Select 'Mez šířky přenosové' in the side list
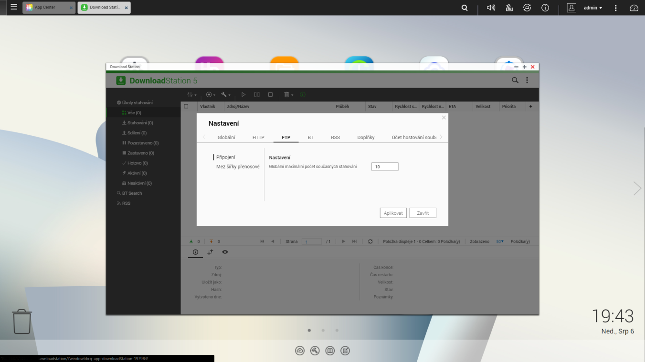645x362 pixels. (238, 167)
